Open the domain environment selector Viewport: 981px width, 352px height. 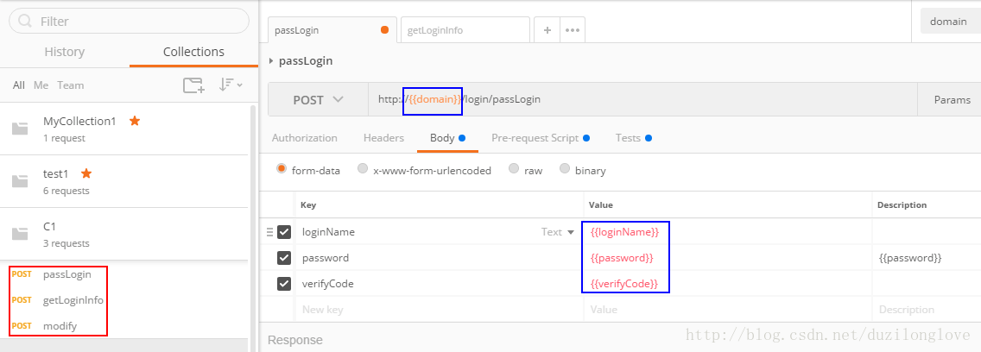tap(948, 22)
